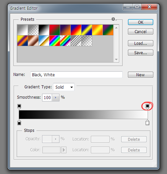This screenshot has width=167, height=174.
Task: Choose the Red, Green gradient preset
Action: [x=54, y=30]
